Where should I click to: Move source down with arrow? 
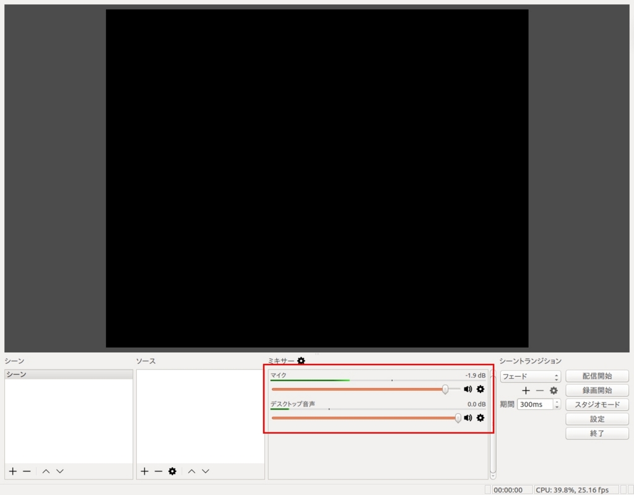click(x=206, y=471)
